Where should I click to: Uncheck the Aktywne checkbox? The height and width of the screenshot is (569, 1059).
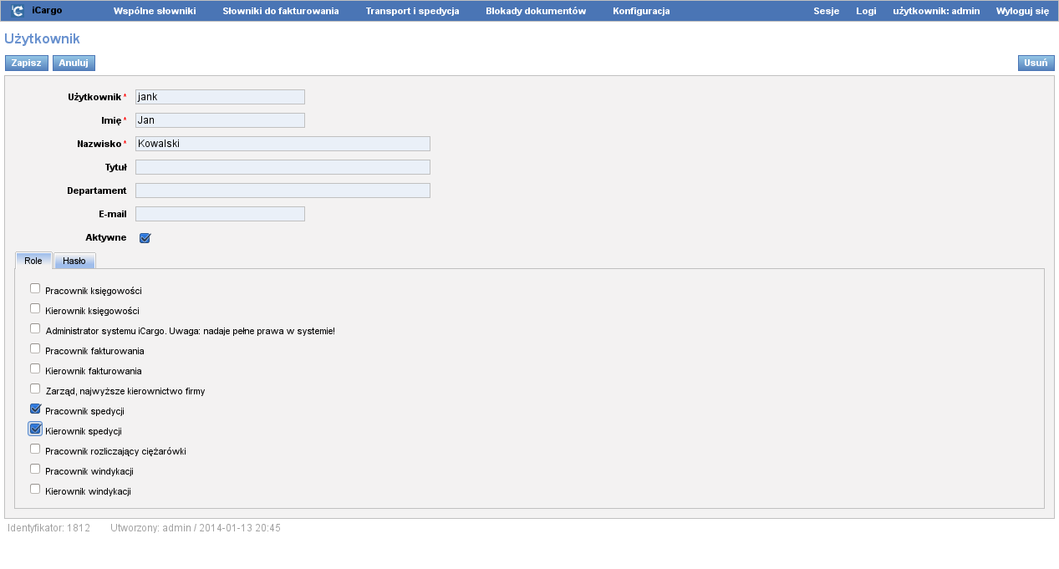point(145,238)
